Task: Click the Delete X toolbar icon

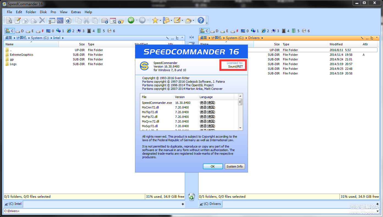Action: [x=42, y=20]
